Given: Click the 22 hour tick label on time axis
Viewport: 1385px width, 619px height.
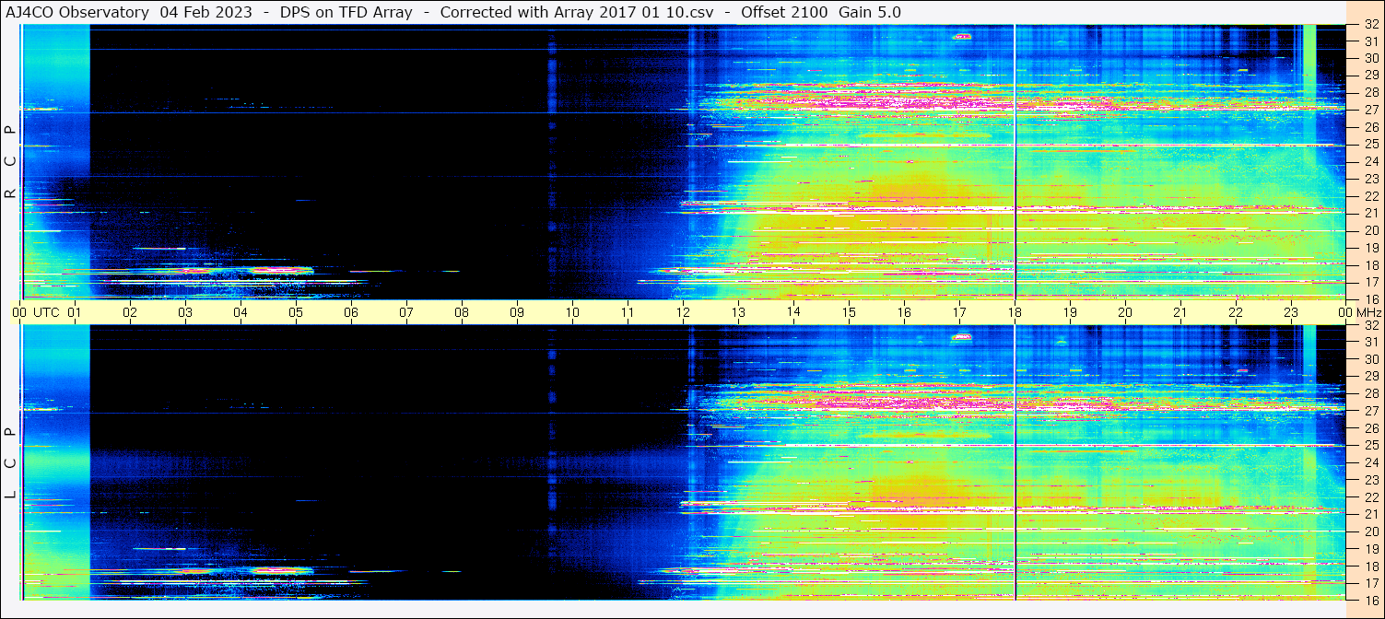Looking at the screenshot, I should pos(1236,312).
